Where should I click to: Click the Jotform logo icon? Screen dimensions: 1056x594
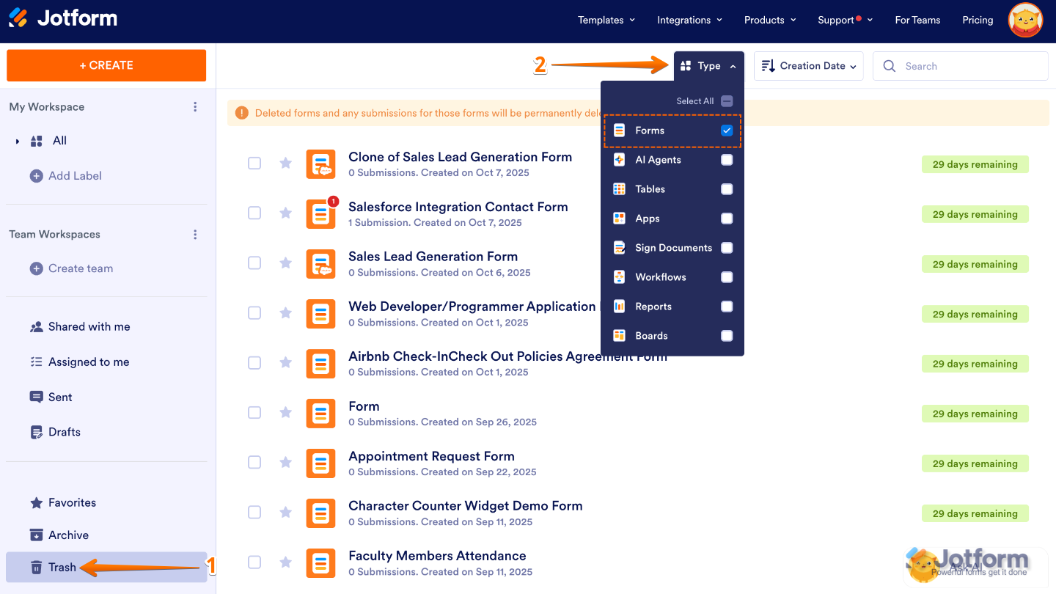point(18,18)
